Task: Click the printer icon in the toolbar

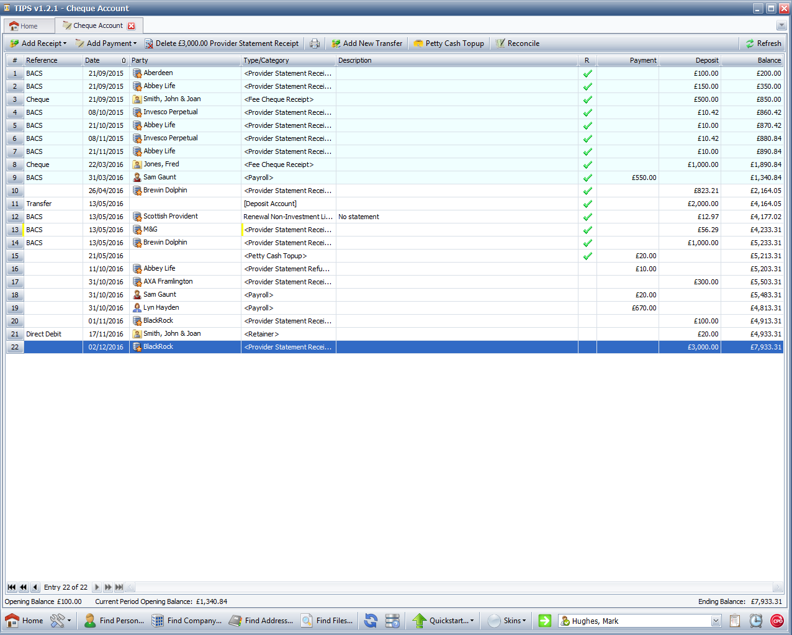Action: 315,43
